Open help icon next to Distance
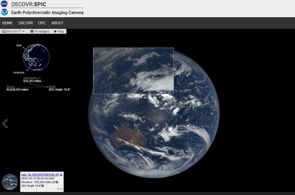This screenshot has height=195, width=295. click(x=57, y=182)
